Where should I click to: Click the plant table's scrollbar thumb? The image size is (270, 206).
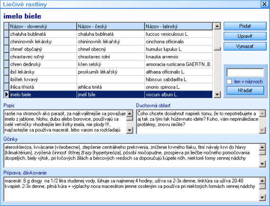[217, 49]
